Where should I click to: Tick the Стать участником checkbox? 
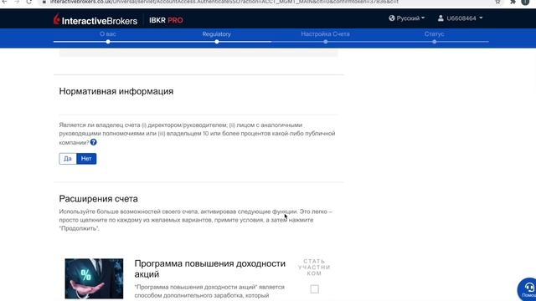(315, 289)
